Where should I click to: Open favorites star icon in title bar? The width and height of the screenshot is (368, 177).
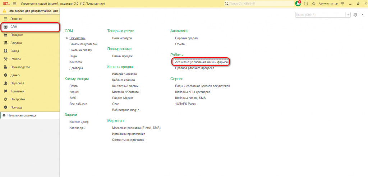[x=313, y=4]
